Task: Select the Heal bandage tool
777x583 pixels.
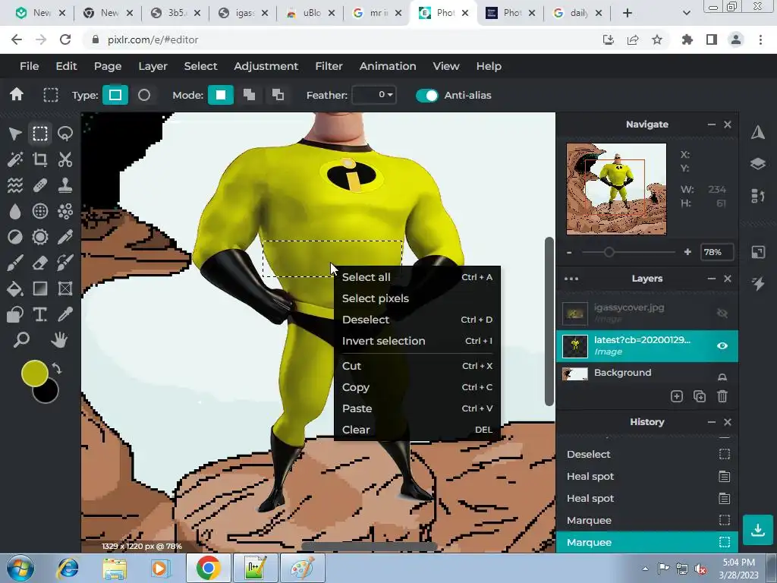Action: [40, 185]
